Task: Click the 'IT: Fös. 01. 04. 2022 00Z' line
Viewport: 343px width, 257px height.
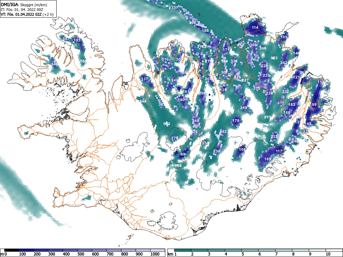Action: [x=21, y=10]
